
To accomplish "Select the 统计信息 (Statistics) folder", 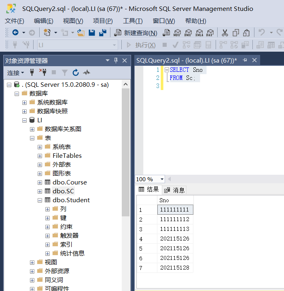I will [72, 253].
